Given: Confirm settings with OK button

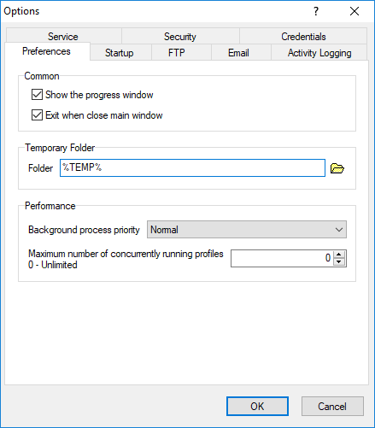Looking at the screenshot, I should pos(257,406).
